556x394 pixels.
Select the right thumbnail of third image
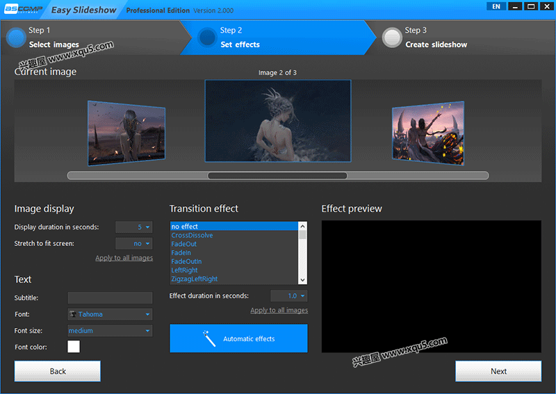click(x=428, y=133)
